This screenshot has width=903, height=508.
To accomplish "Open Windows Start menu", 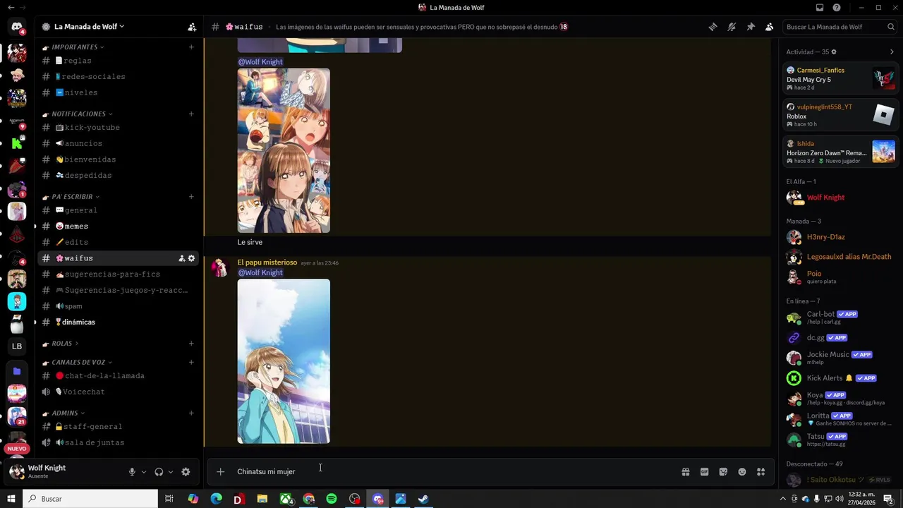I will tap(11, 499).
